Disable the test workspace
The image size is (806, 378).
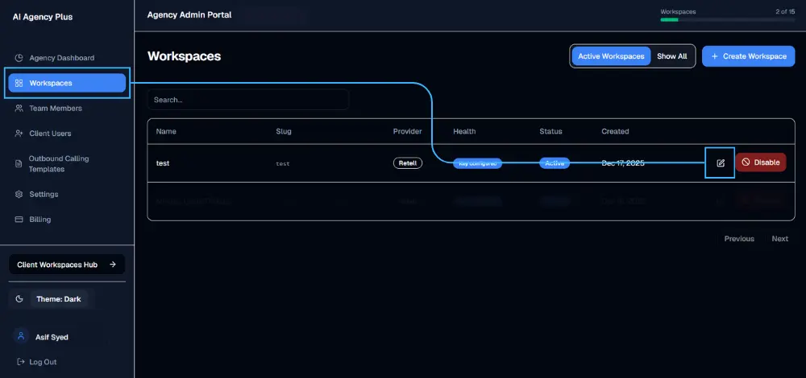tap(761, 162)
